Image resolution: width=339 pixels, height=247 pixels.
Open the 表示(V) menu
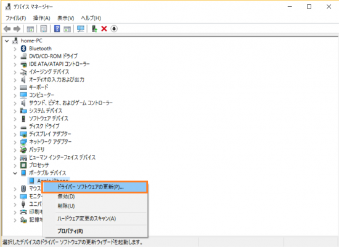click(65, 18)
